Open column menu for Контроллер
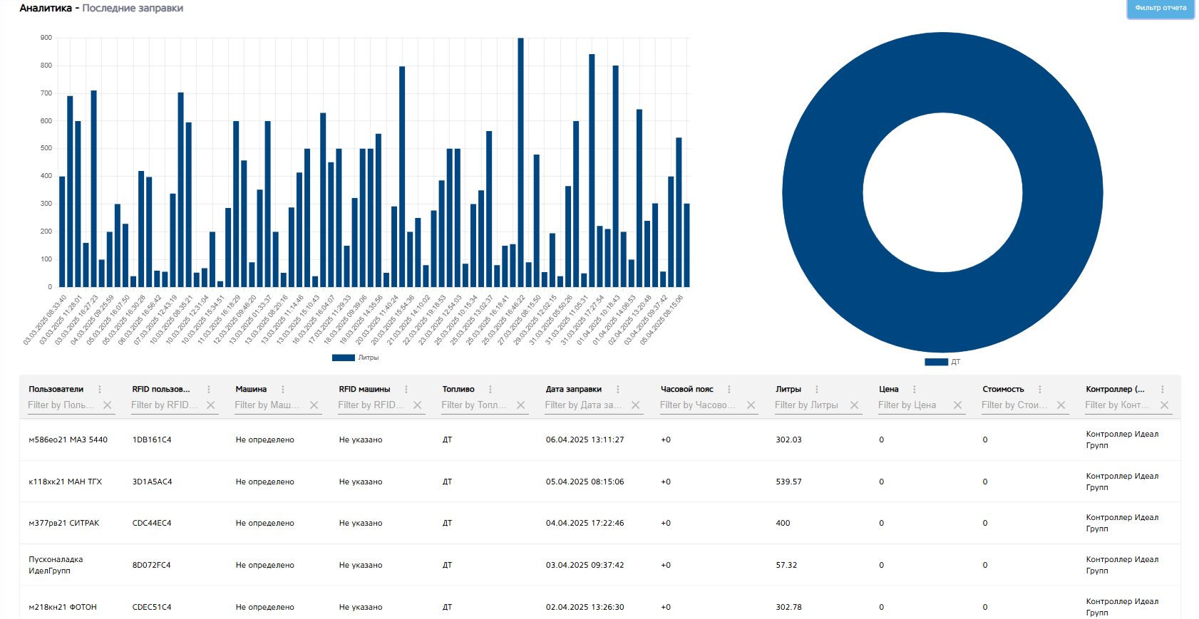The width and height of the screenshot is (1199, 619). pos(1163,390)
